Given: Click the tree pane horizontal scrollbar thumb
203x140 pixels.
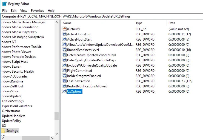Looking at the screenshot, I should tap(36, 138).
